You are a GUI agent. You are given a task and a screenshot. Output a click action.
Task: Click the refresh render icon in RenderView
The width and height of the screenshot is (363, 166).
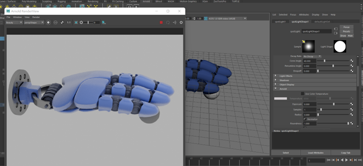point(168,22)
